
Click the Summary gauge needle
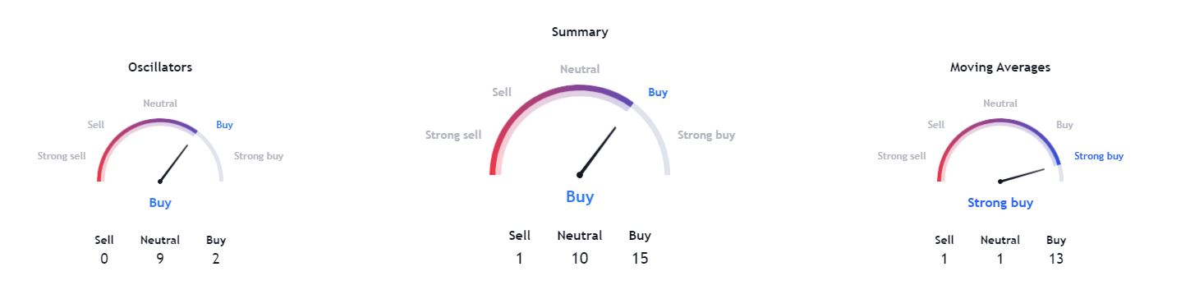(x=598, y=150)
